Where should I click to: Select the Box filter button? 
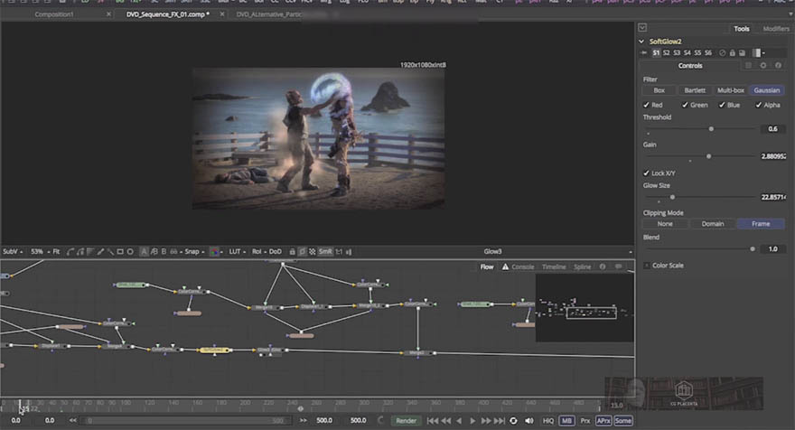click(x=659, y=90)
